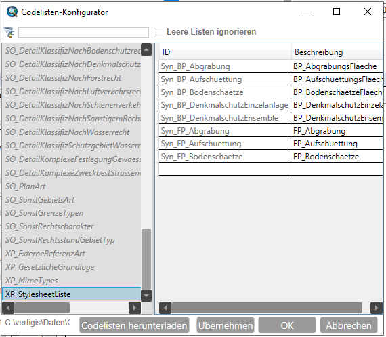Click the Syn_FP_Abgrabung ID cell
The image size is (386, 337).
[225, 130]
